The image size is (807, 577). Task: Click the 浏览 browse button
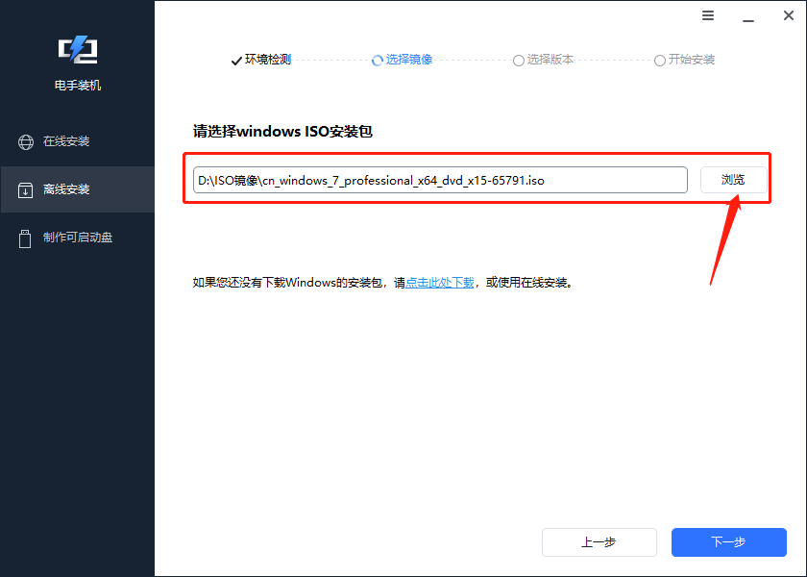(x=732, y=180)
